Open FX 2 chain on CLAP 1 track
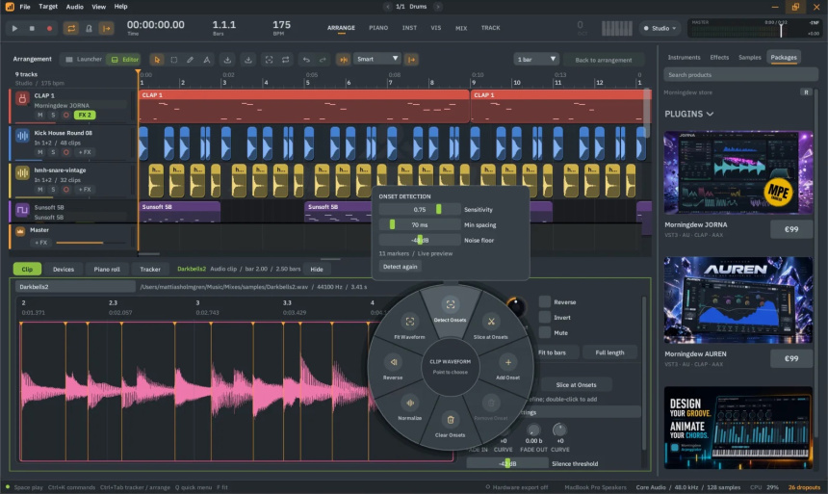The image size is (828, 494). coord(85,115)
